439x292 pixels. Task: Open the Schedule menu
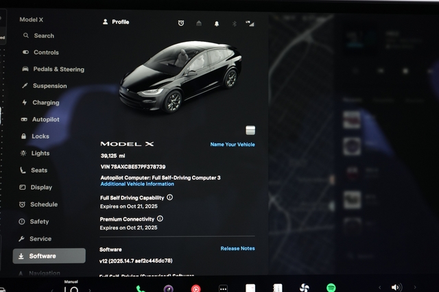[x=38, y=204]
